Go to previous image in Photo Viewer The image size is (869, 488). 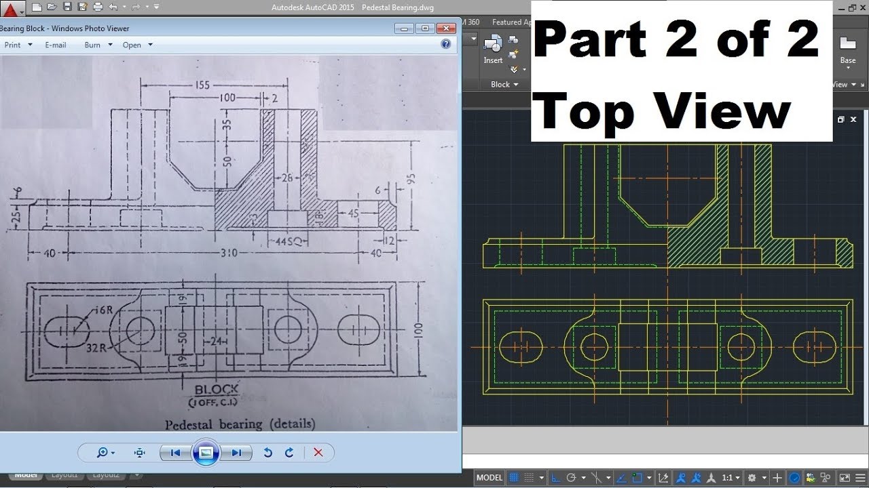point(175,453)
